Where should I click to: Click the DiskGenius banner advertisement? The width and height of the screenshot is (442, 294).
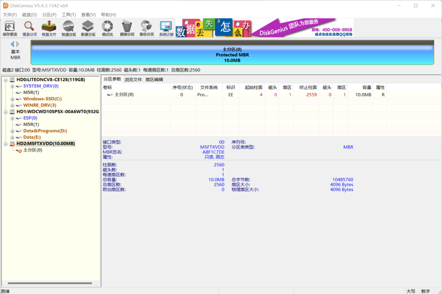pos(265,28)
